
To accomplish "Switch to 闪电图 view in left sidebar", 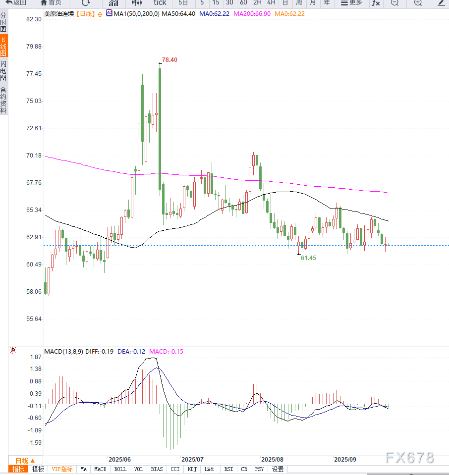I will pyautogui.click(x=3, y=71).
